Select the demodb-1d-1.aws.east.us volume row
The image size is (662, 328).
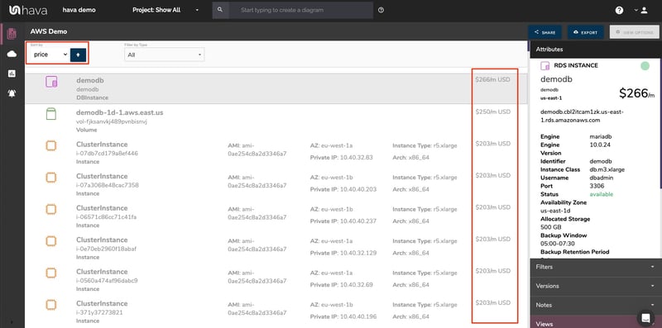pos(276,121)
